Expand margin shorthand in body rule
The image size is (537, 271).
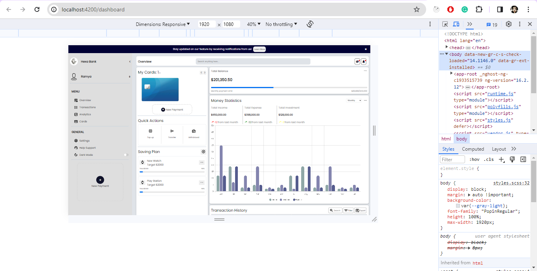coord(469,195)
